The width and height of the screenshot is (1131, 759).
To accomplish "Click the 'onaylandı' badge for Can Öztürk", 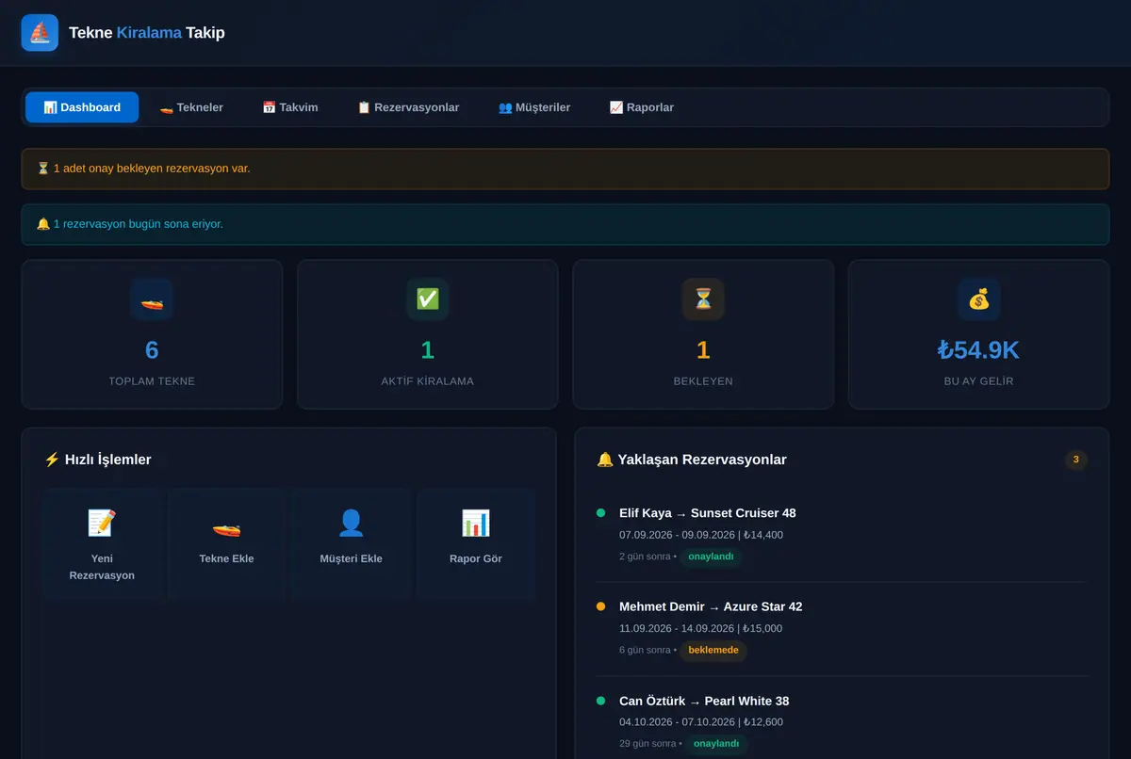I will [x=716, y=744].
